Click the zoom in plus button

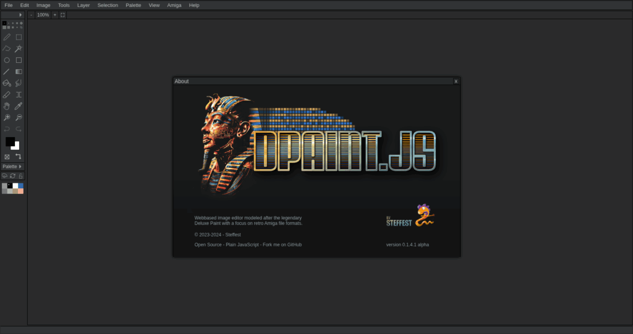[x=54, y=15]
